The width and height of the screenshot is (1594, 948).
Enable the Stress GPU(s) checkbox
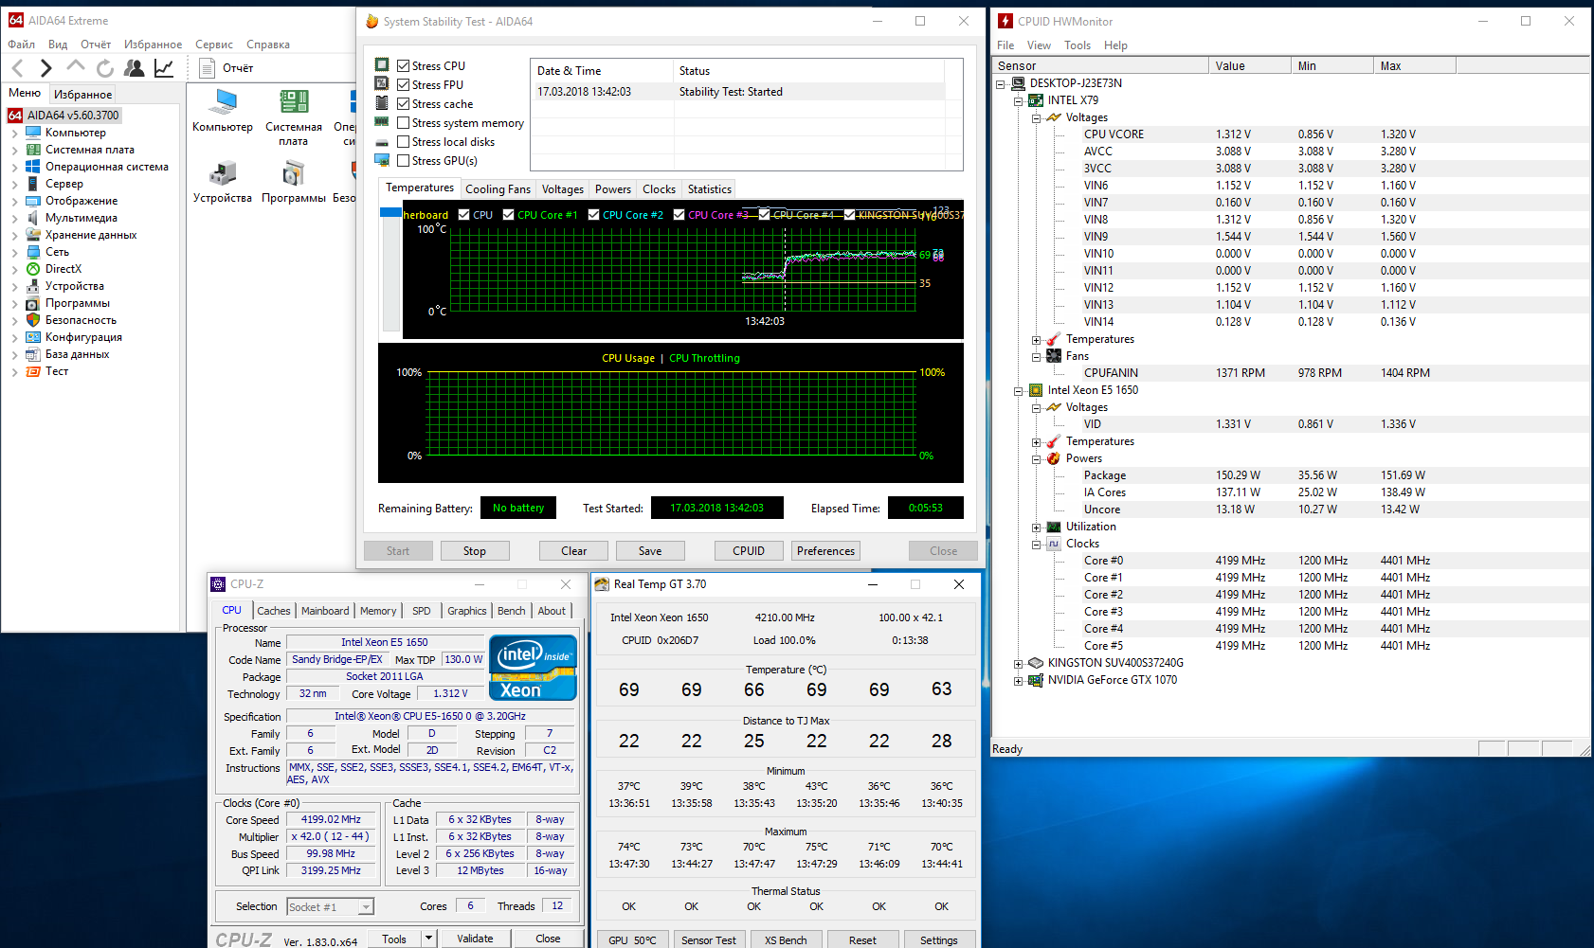click(404, 161)
